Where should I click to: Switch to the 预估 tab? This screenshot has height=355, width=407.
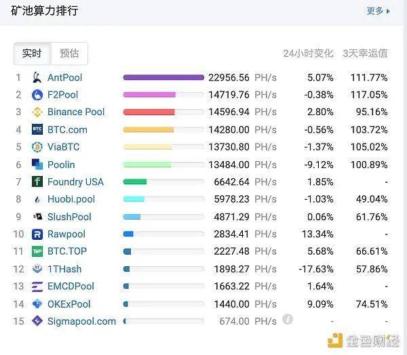[69, 54]
